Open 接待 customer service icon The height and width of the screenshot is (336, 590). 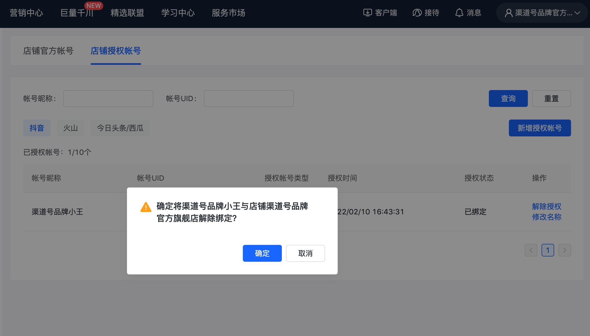pos(417,13)
